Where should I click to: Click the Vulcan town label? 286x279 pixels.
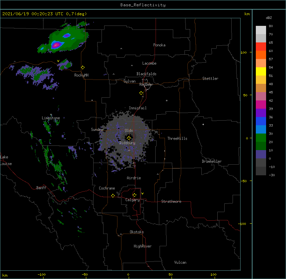[x=180, y=262]
